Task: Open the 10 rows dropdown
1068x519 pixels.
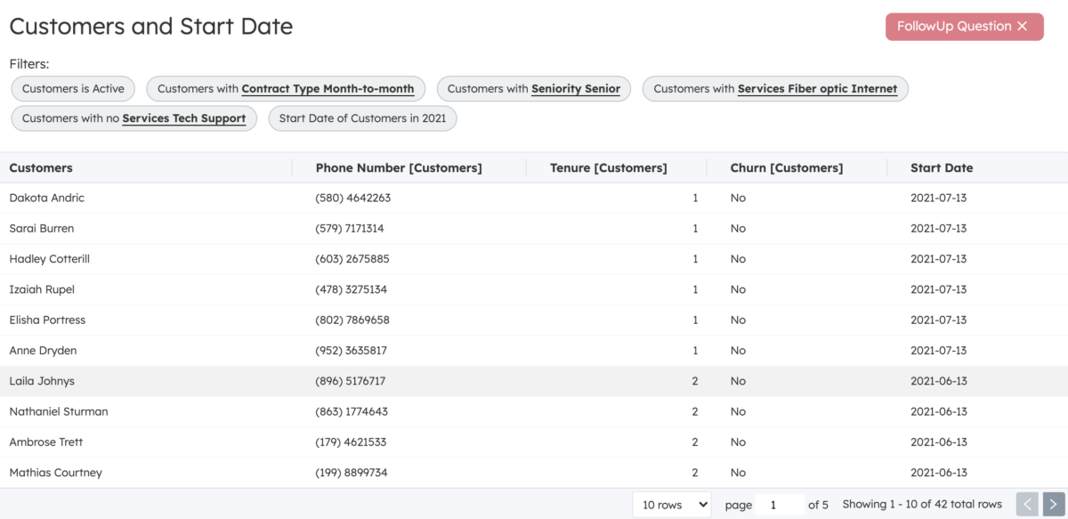Action: coord(671,505)
